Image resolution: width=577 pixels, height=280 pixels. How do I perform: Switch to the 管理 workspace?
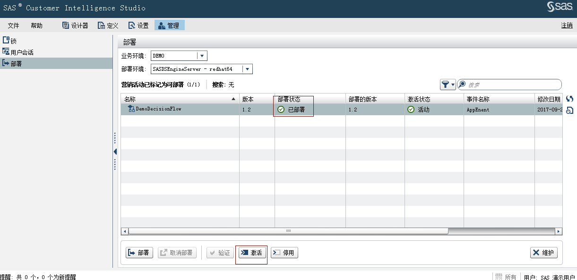pos(169,25)
